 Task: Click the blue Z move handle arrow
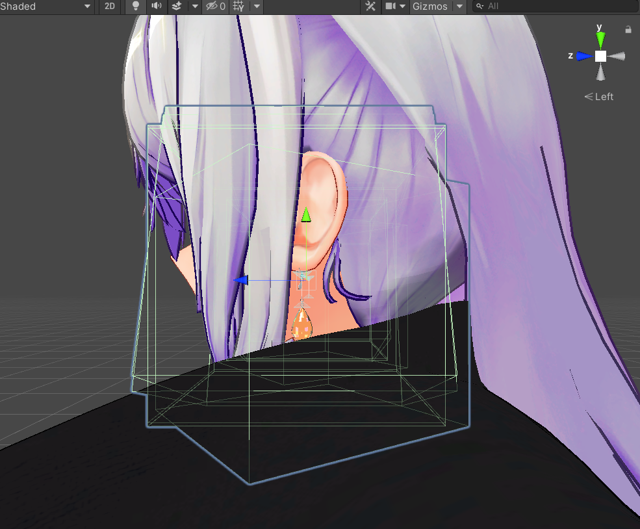point(241,280)
